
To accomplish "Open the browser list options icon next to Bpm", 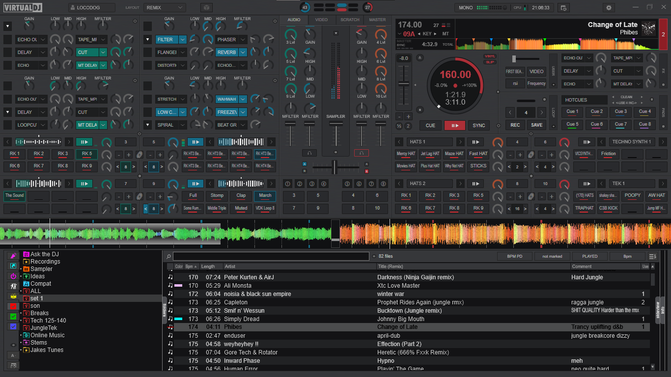I will (x=652, y=256).
